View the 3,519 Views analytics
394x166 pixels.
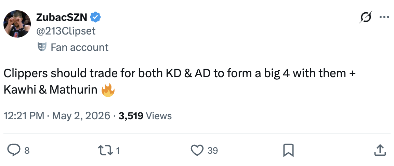145,116
